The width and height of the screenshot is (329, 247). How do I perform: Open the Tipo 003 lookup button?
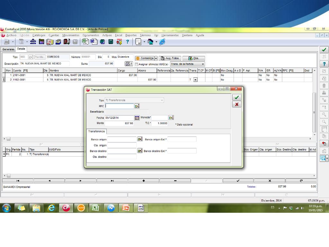click(31, 57)
